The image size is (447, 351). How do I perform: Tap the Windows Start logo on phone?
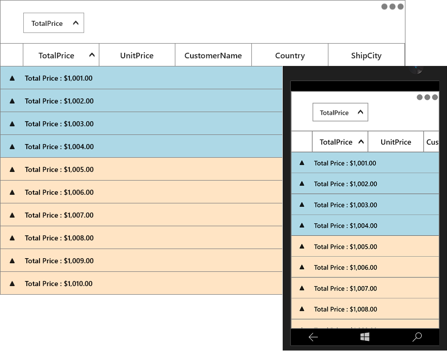click(x=364, y=337)
